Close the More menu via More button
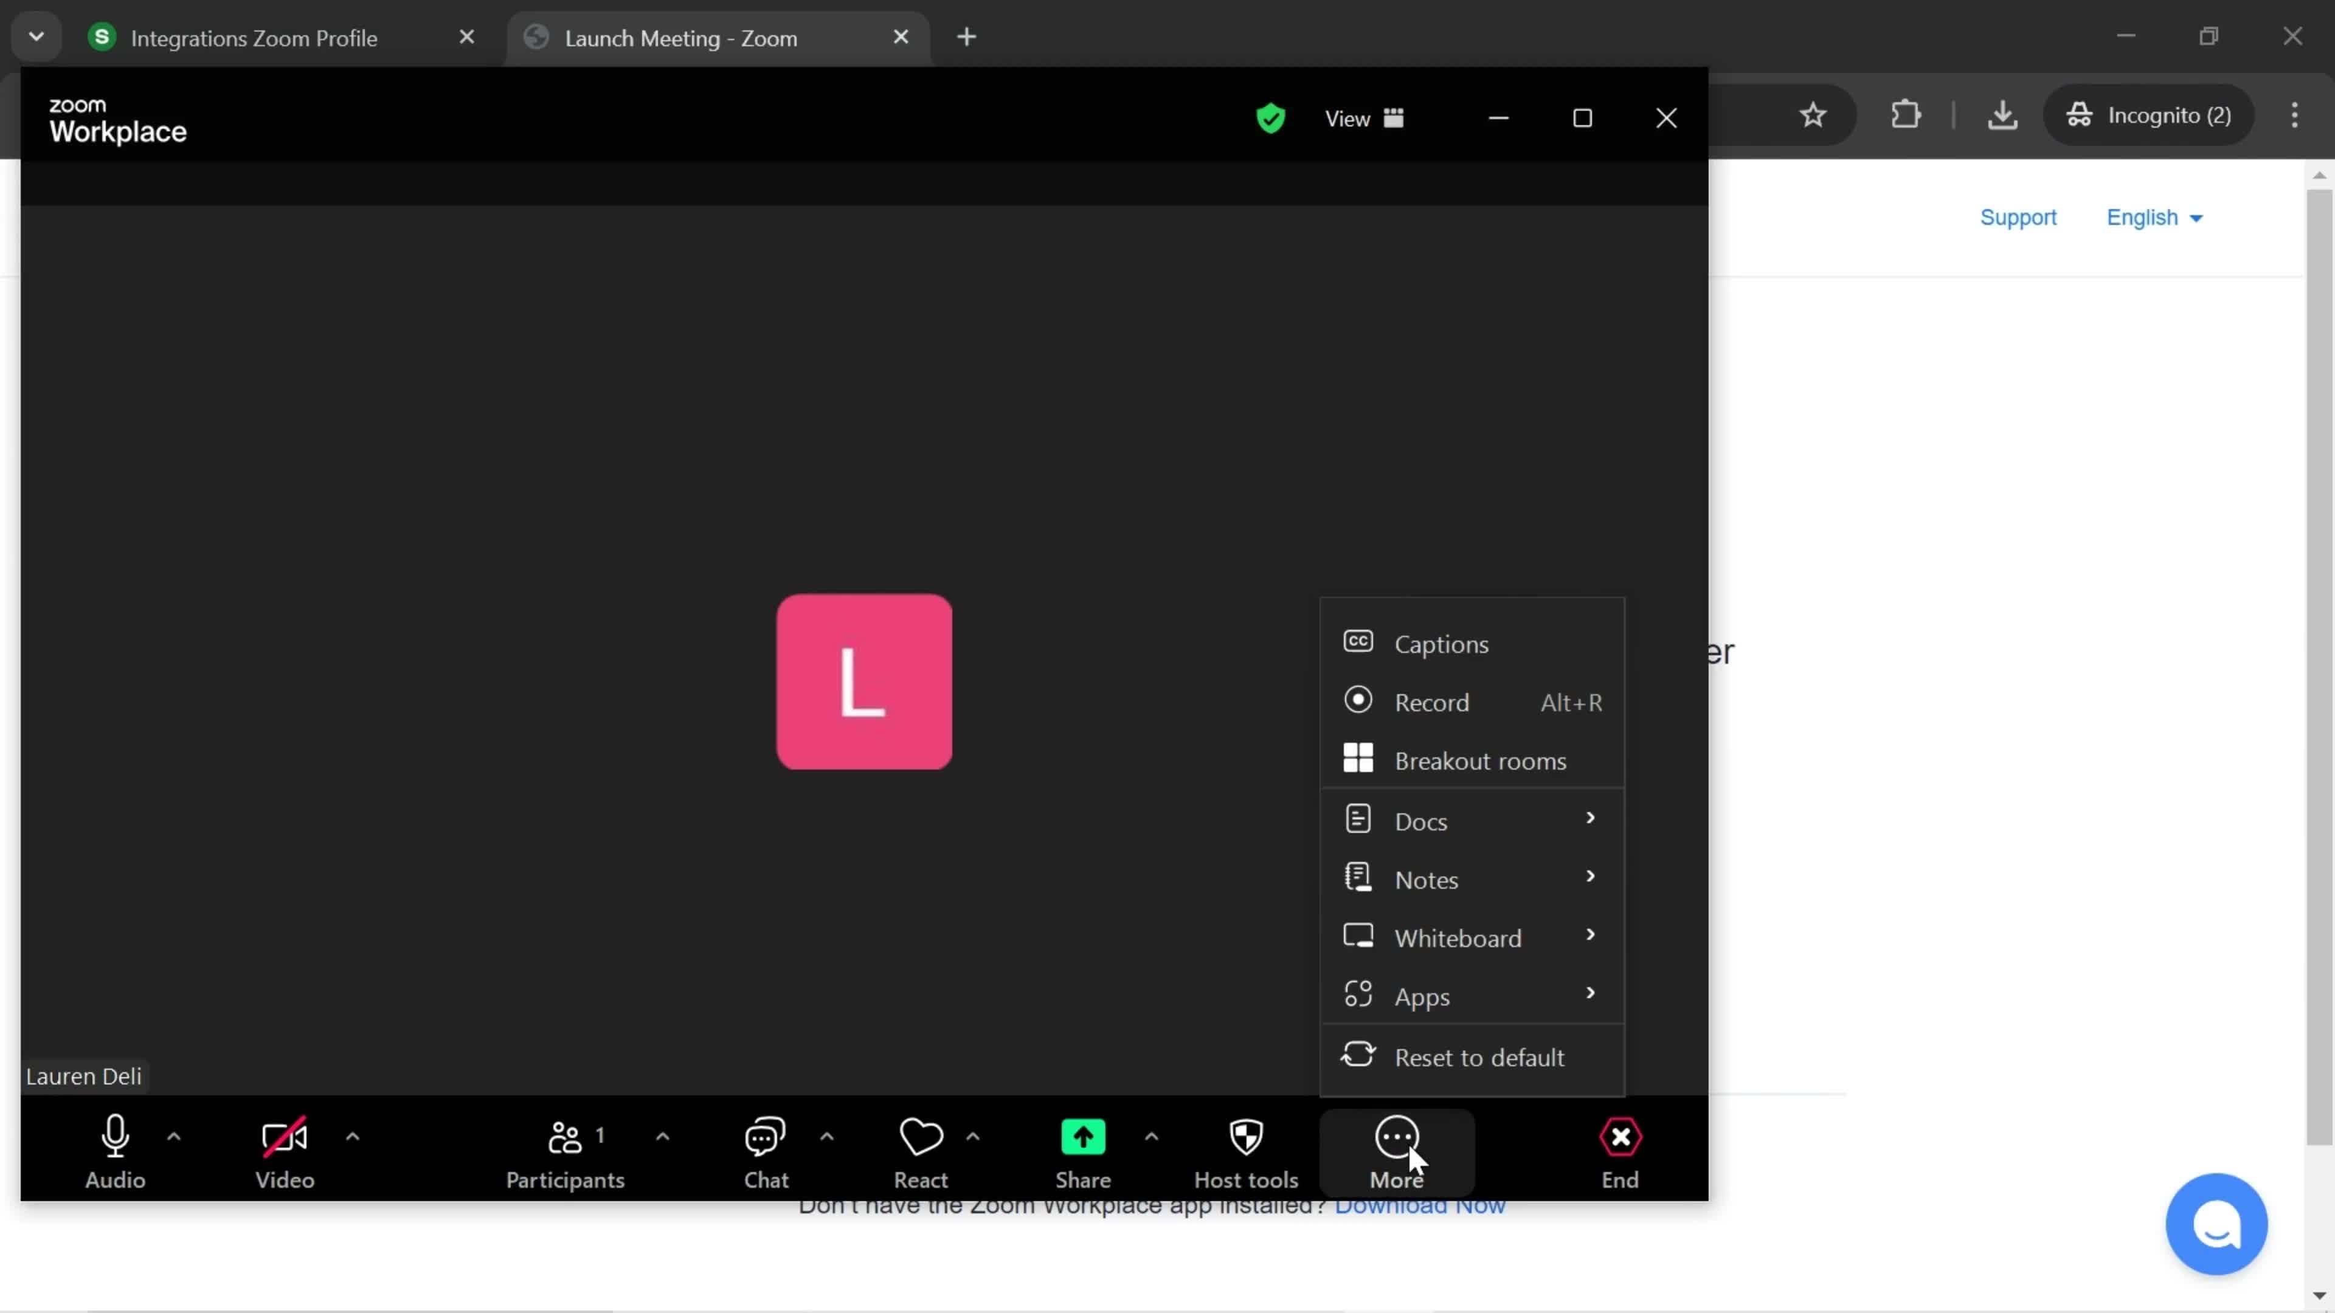The height and width of the screenshot is (1313, 2335). click(1397, 1152)
